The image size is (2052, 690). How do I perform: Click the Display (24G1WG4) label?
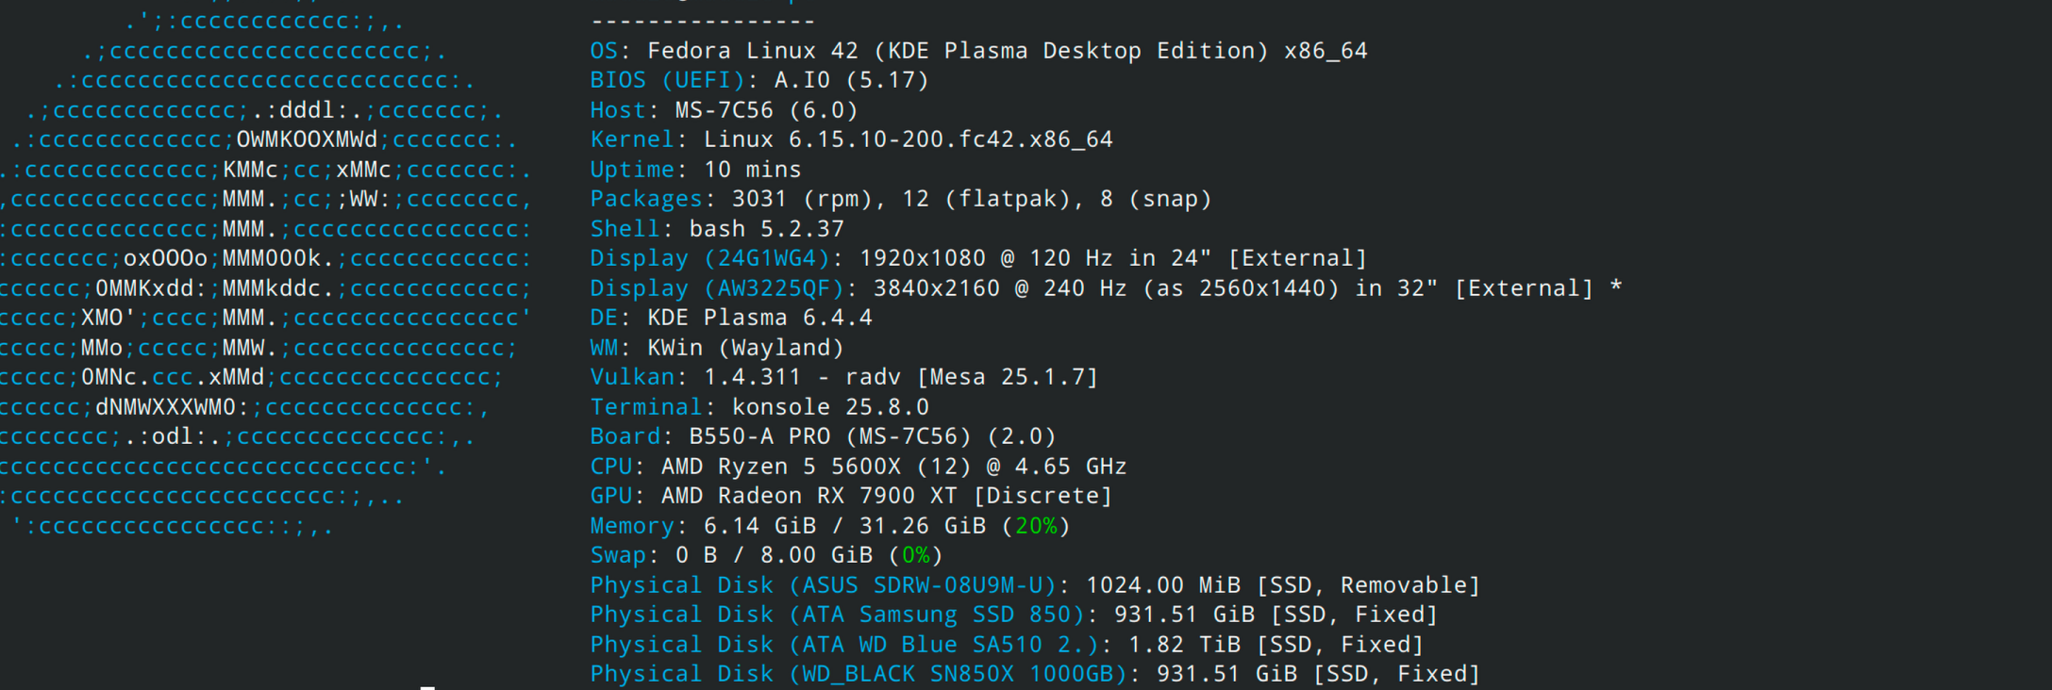(709, 259)
